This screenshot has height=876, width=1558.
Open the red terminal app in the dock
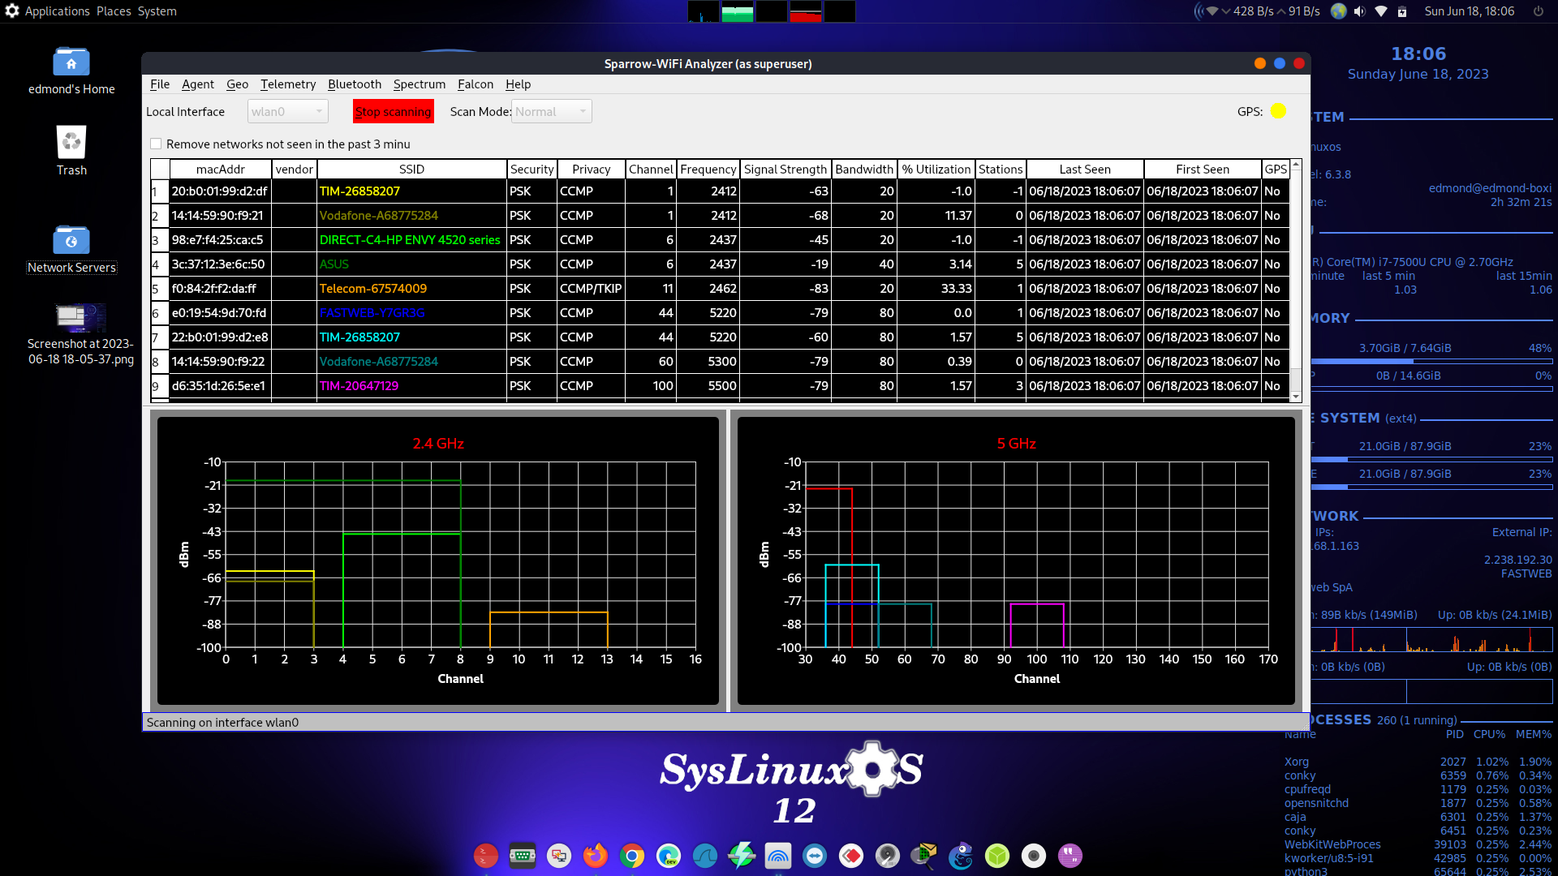click(486, 856)
